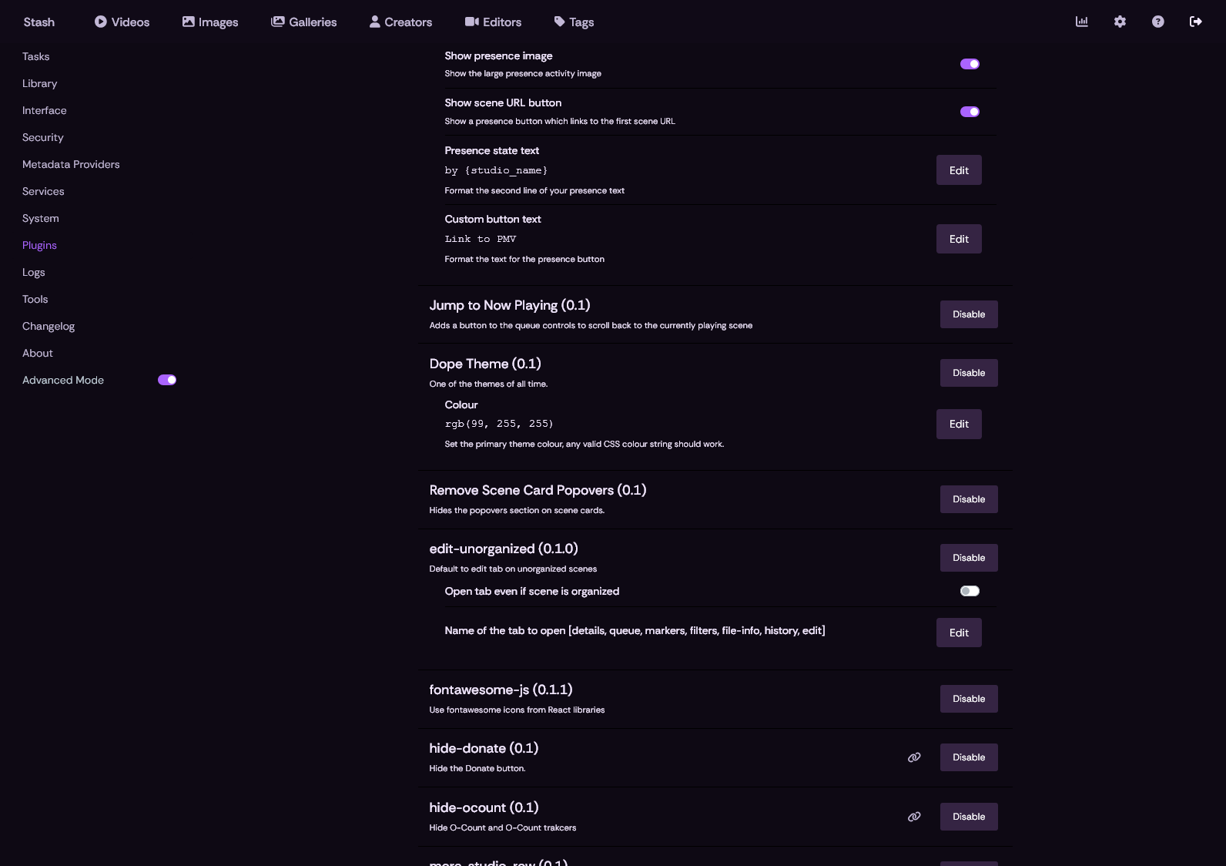This screenshot has height=866, width=1226.
Task: Disable the Jump to Now Playing plugin
Action: point(969,314)
